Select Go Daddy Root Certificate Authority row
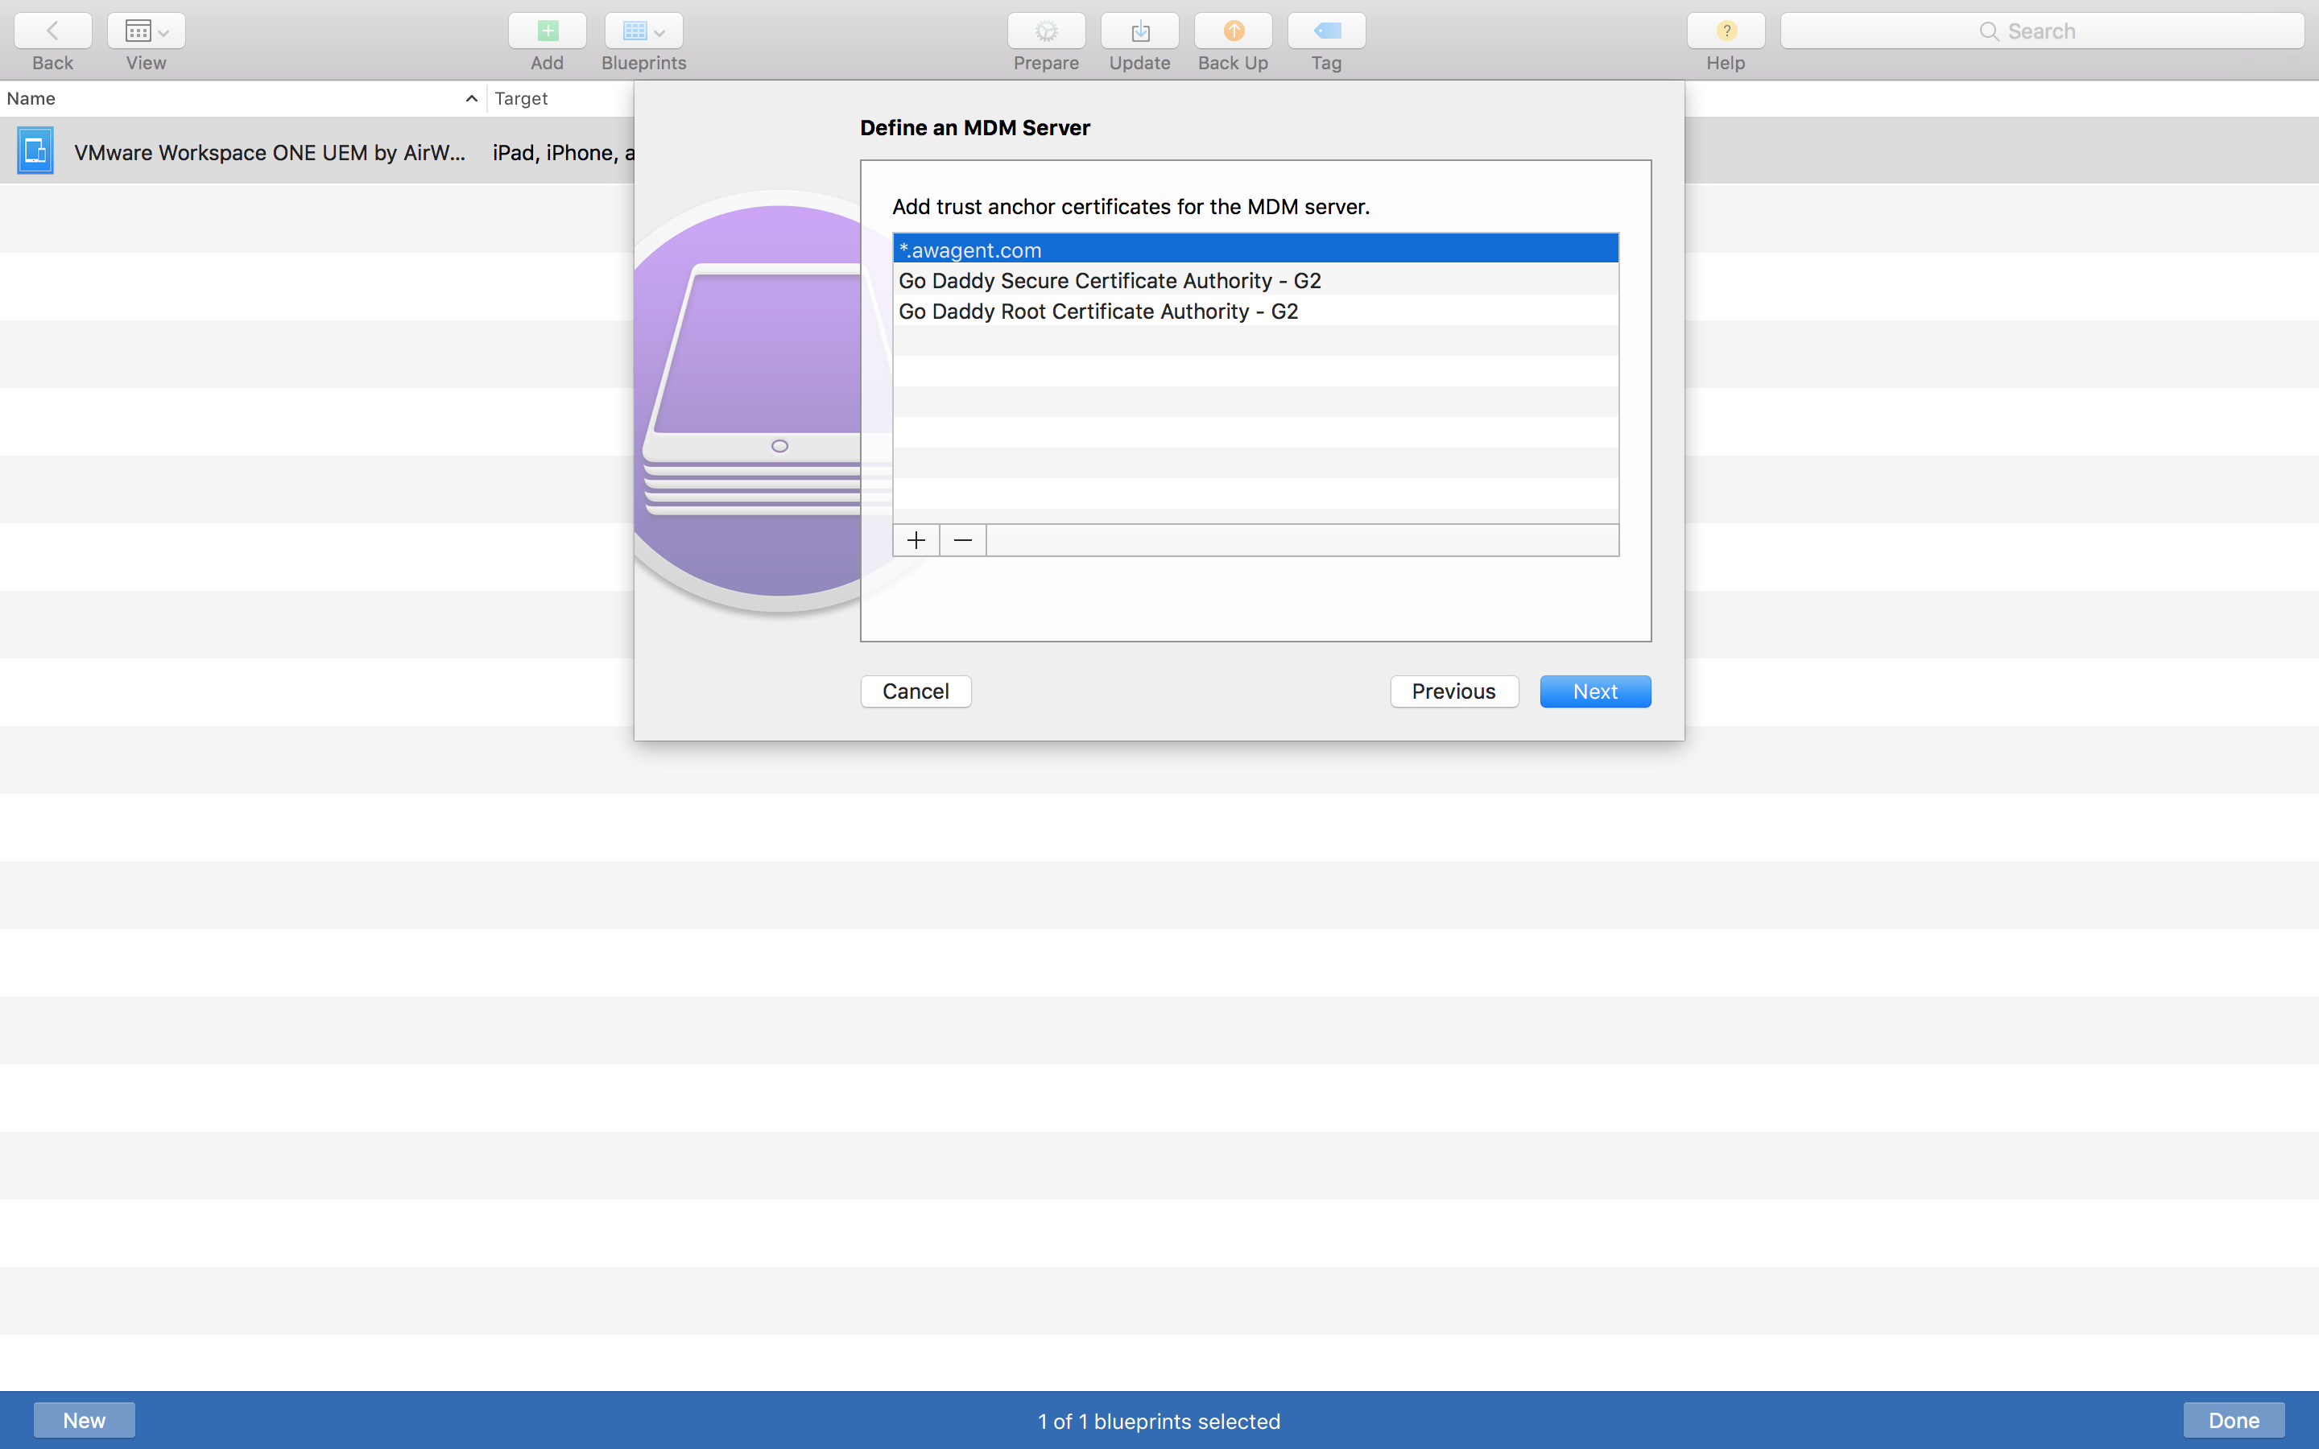Image resolution: width=2319 pixels, height=1449 pixels. tap(1255, 311)
